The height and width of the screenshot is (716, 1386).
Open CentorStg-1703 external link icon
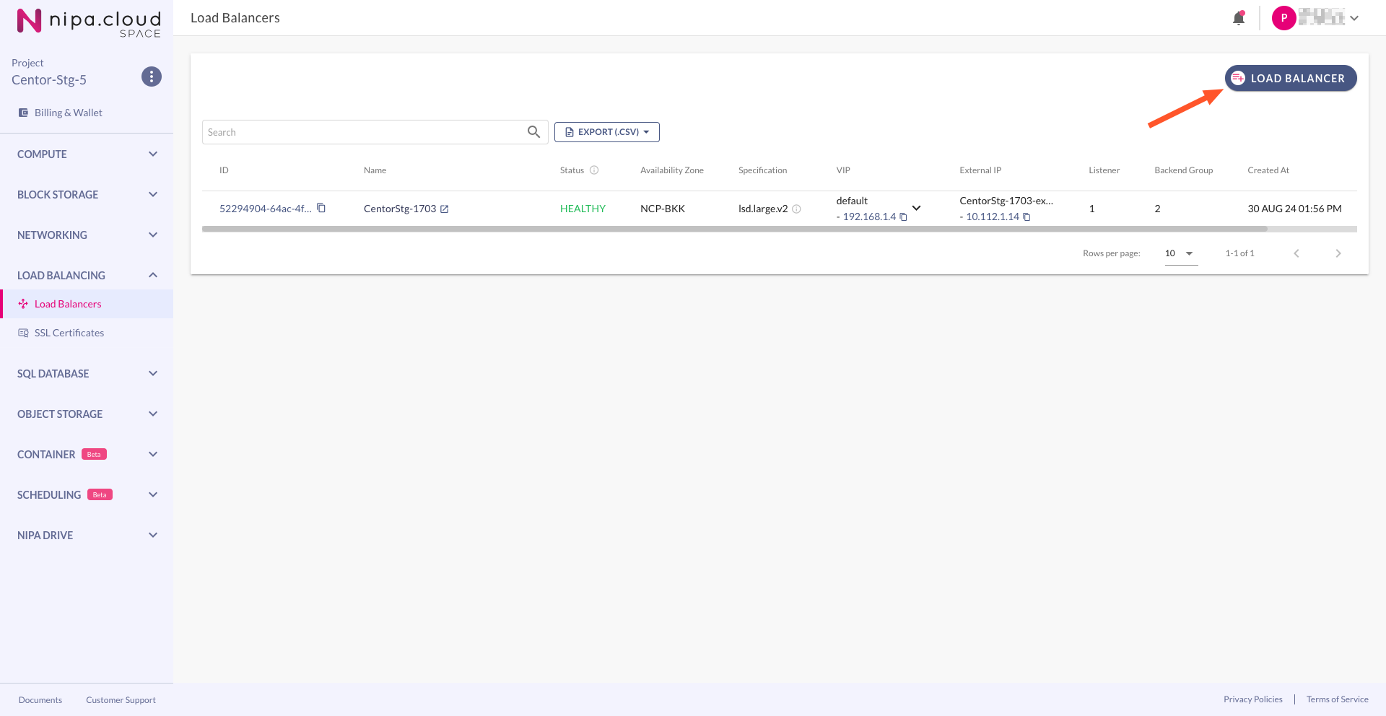pyautogui.click(x=445, y=209)
